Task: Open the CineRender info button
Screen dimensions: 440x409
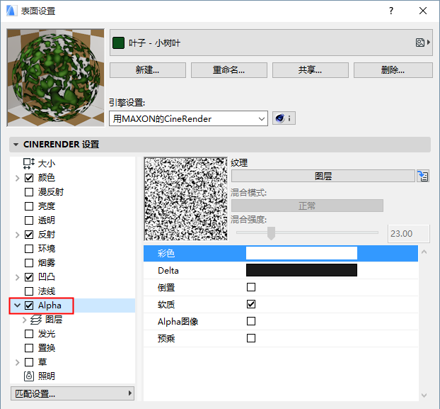Action: 284,118
